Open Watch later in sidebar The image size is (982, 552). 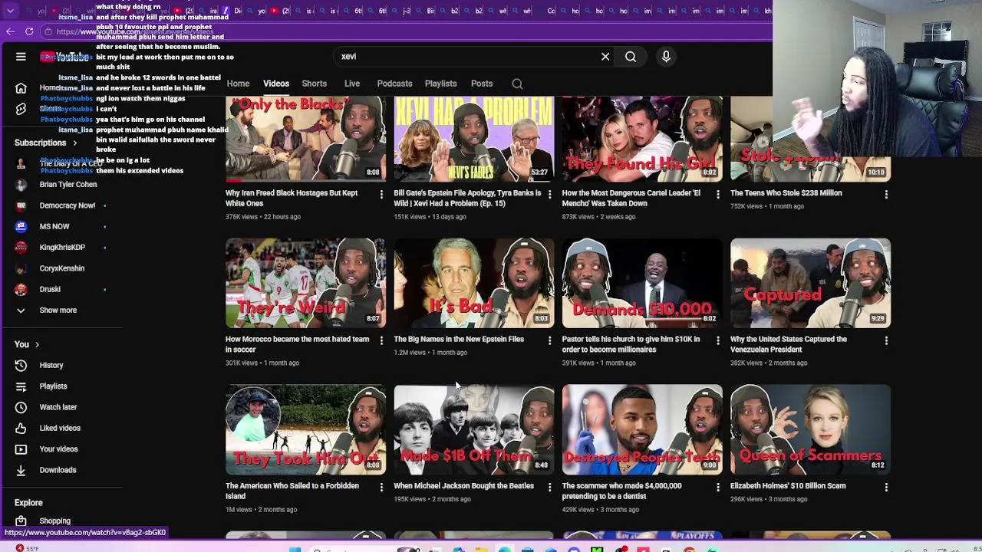(58, 407)
